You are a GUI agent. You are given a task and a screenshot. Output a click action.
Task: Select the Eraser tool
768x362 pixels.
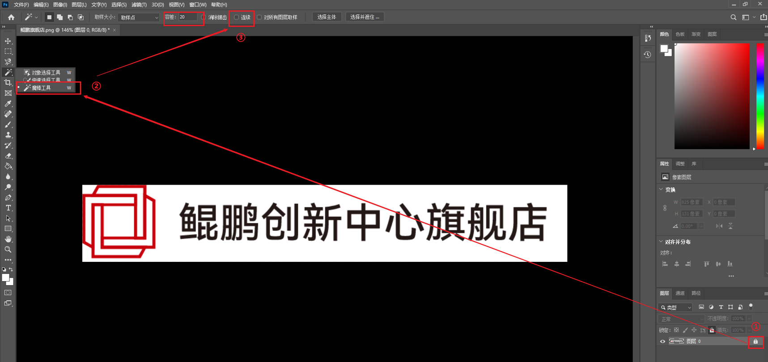pyautogui.click(x=8, y=156)
